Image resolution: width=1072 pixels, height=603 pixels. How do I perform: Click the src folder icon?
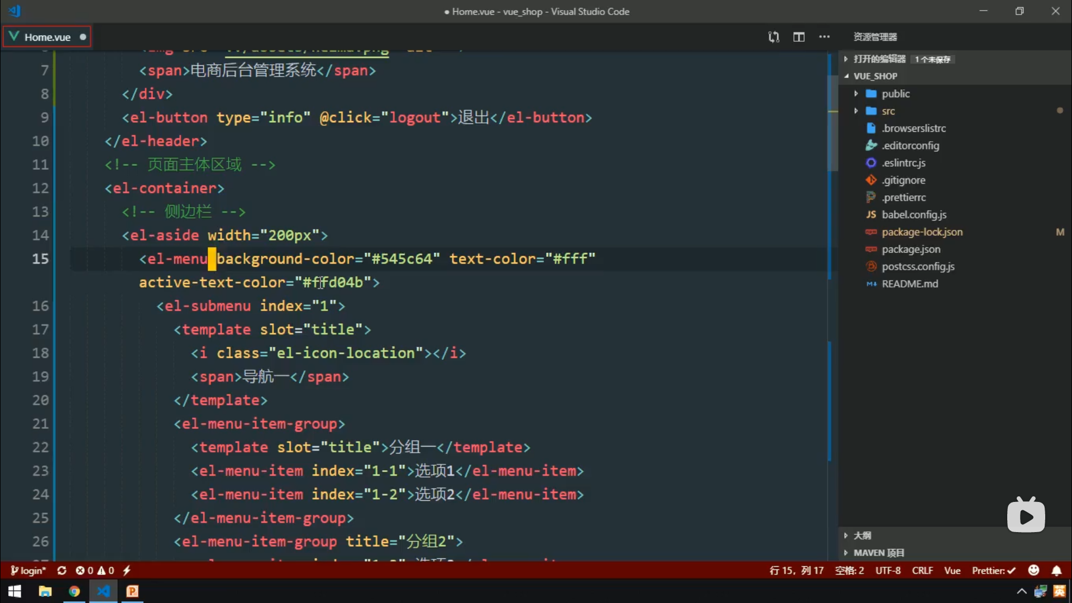click(x=871, y=111)
